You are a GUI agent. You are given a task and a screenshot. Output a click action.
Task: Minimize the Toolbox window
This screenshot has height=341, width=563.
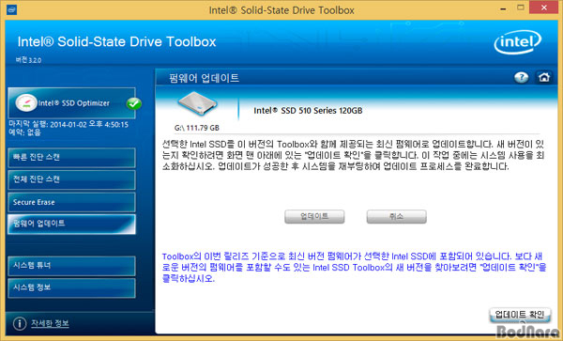click(503, 9)
